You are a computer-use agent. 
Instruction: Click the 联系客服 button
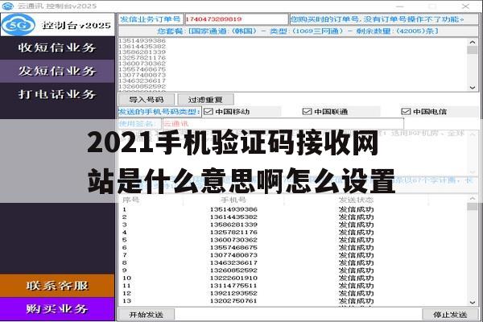tap(57, 286)
